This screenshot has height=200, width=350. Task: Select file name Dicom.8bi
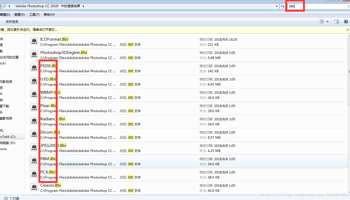tap(50, 132)
